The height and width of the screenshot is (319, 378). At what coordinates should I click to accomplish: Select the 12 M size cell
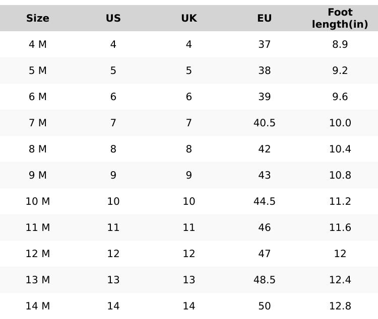tap(38, 254)
